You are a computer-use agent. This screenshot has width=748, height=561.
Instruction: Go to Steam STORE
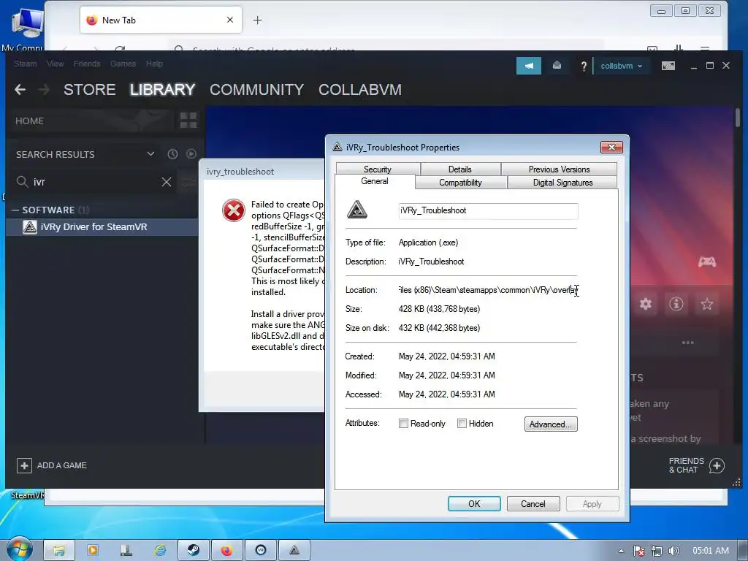[x=90, y=89]
